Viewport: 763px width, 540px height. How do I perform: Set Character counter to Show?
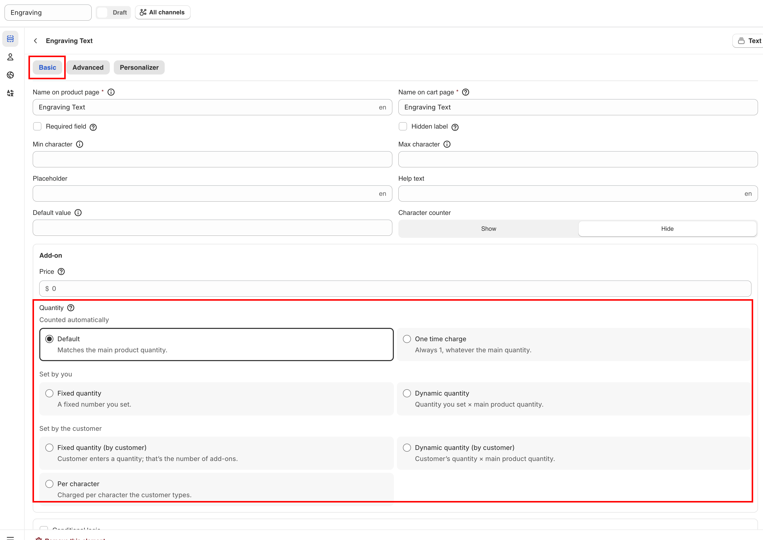point(488,229)
